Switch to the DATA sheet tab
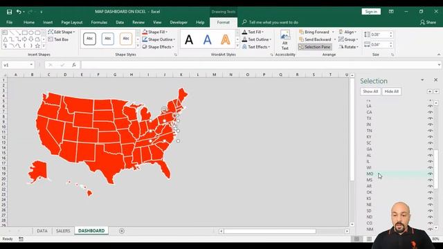This screenshot has width=443, height=249. [x=42, y=230]
